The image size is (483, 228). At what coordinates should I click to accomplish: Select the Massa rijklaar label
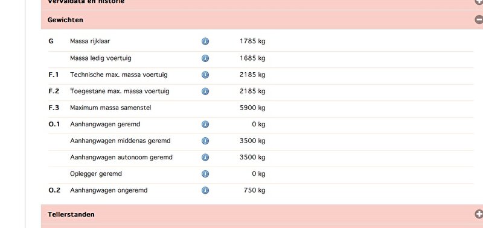[x=90, y=41]
